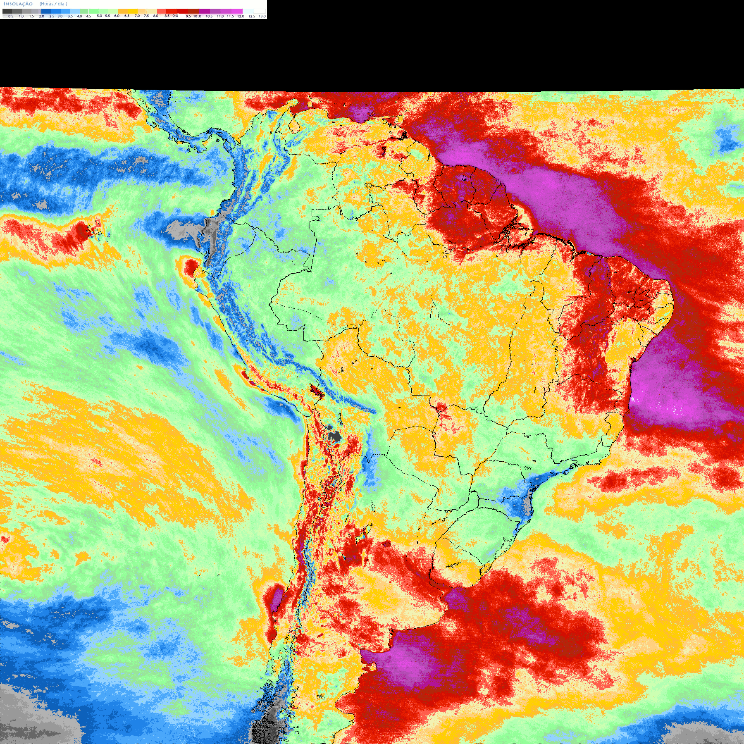Click the legend value 13.0

262,16
